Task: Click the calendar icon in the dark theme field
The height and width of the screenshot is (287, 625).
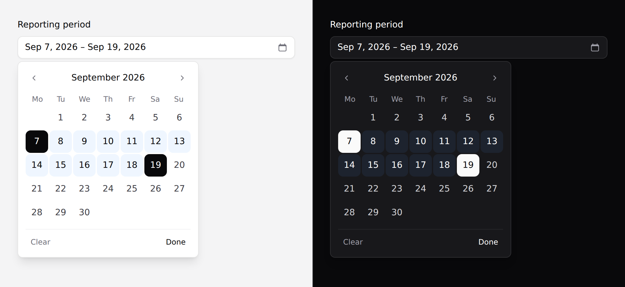Action: 595,47
